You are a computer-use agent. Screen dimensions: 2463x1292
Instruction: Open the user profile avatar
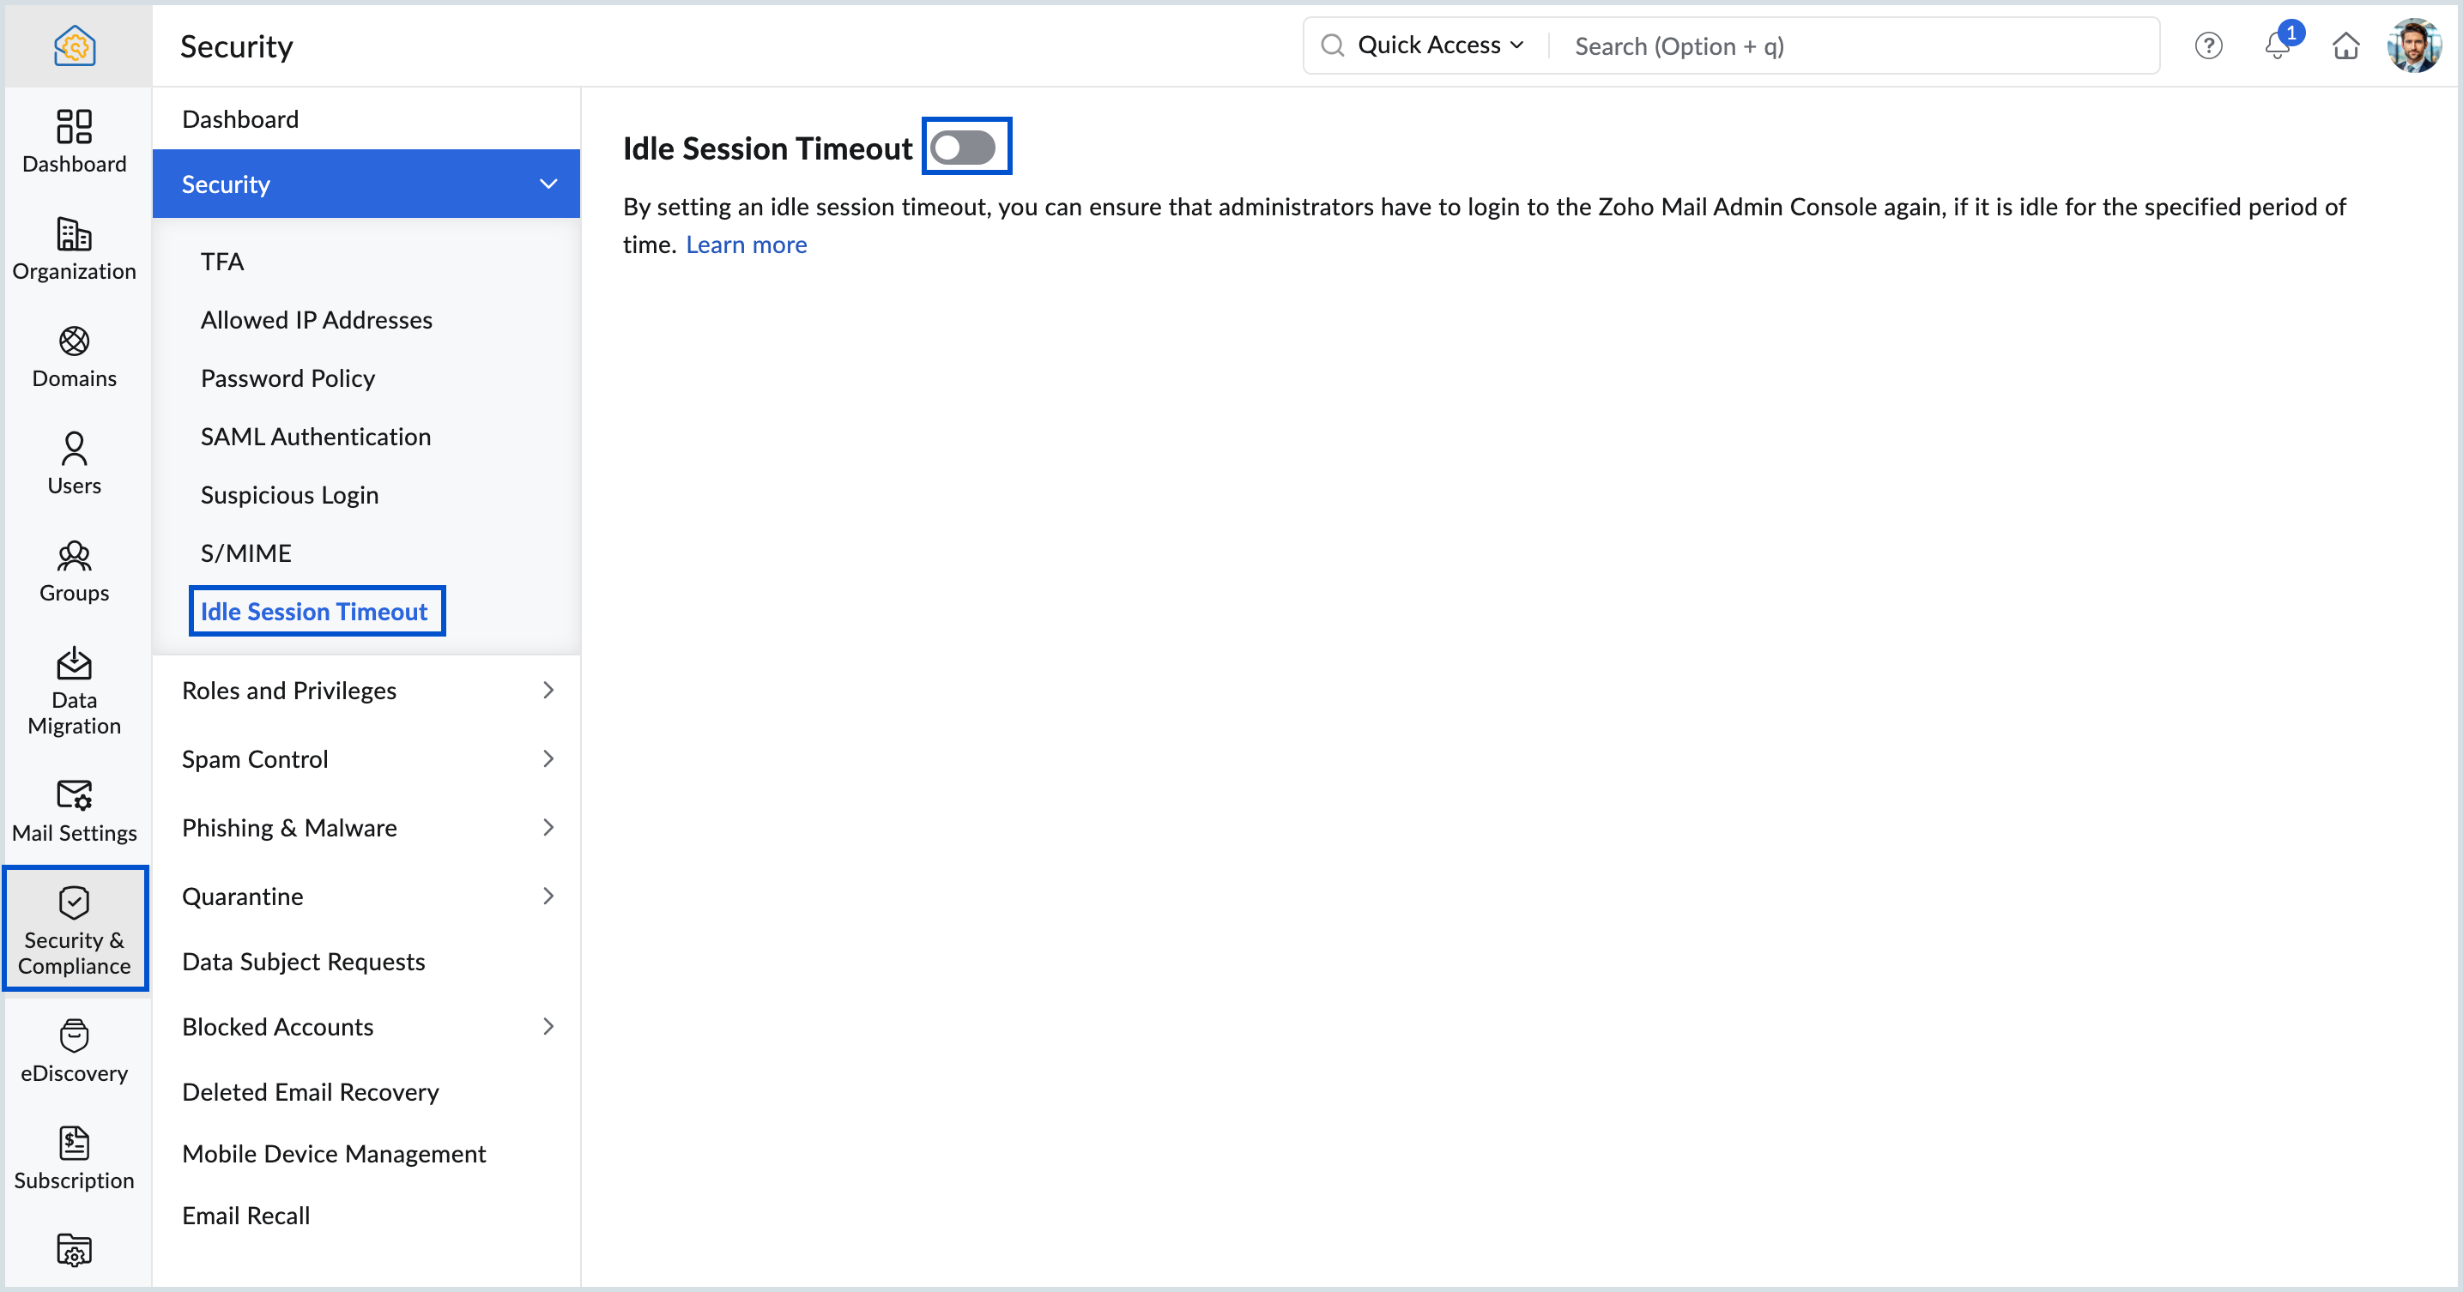coord(2413,45)
